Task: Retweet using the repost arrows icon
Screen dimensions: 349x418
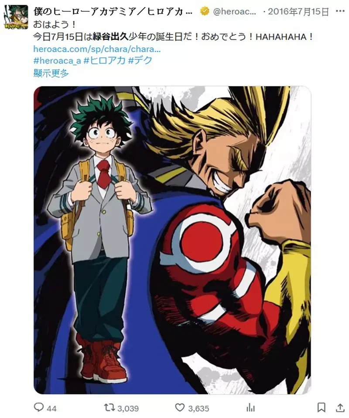Action: coord(109,407)
